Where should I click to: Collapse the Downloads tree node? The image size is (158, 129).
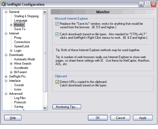click(x=6, y=55)
